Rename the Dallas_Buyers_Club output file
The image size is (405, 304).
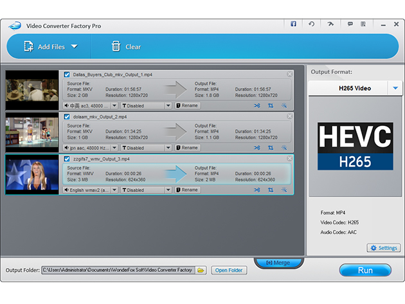click(188, 105)
